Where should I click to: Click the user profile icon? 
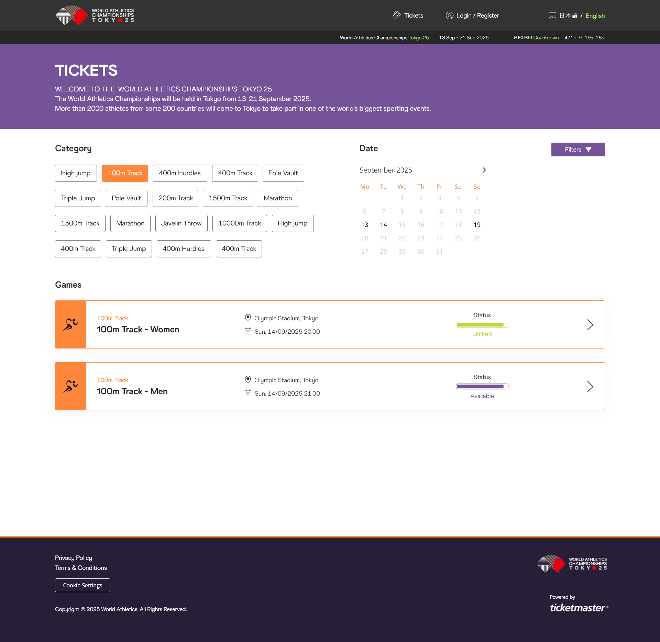click(x=449, y=15)
